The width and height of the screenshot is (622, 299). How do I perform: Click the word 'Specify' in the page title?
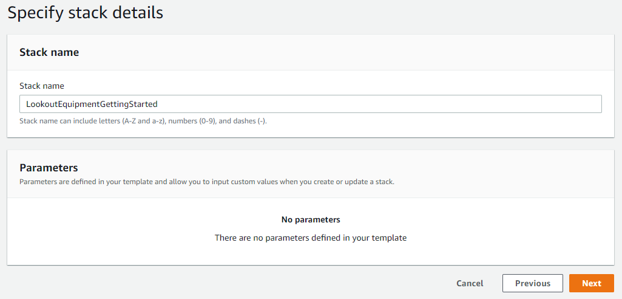click(36, 13)
